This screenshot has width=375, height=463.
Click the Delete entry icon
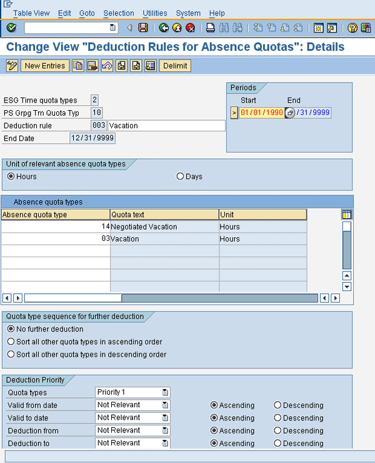pyautogui.click(x=92, y=66)
